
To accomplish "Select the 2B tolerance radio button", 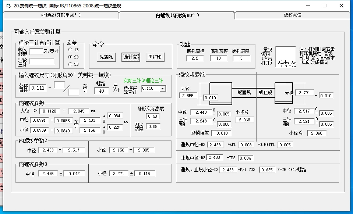I will click(x=70, y=57).
